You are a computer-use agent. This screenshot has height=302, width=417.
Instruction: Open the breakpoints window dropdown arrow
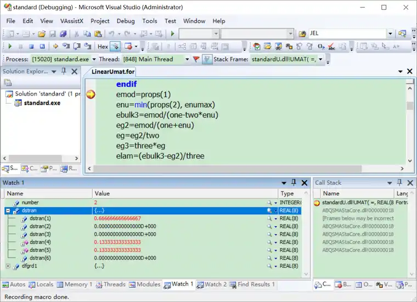coord(136,47)
